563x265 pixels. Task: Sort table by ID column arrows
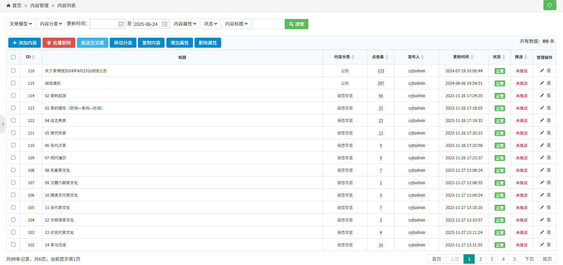(33, 57)
